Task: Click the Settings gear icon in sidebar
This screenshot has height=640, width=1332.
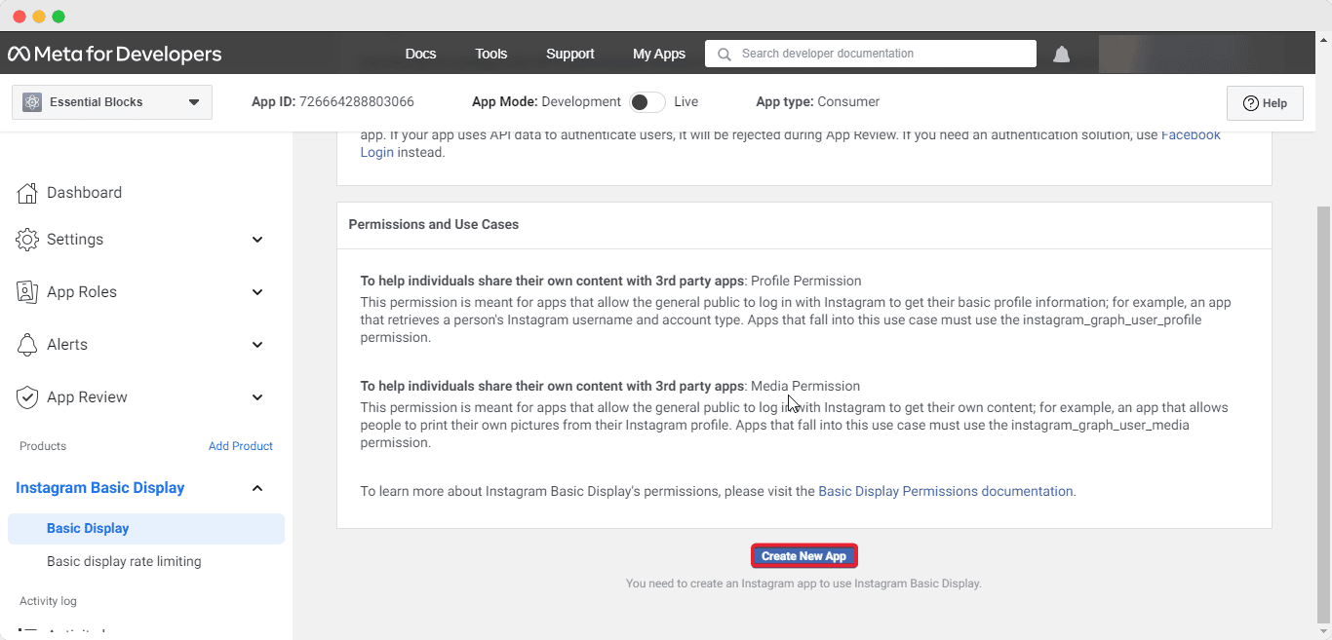Action: coord(27,240)
